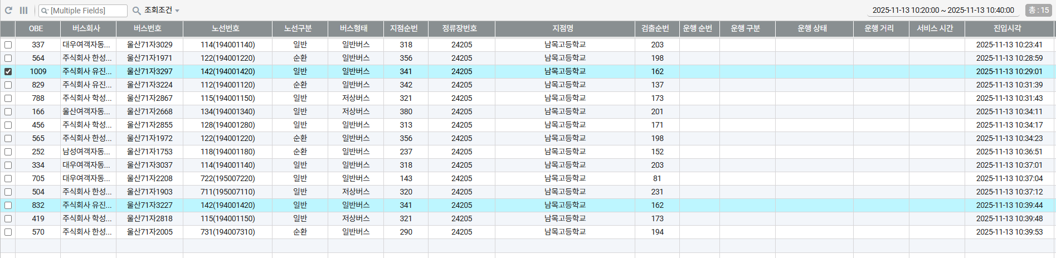Tick the checkbox for OBE 832 row
Screen dimensions: 1056x258
point(8,205)
